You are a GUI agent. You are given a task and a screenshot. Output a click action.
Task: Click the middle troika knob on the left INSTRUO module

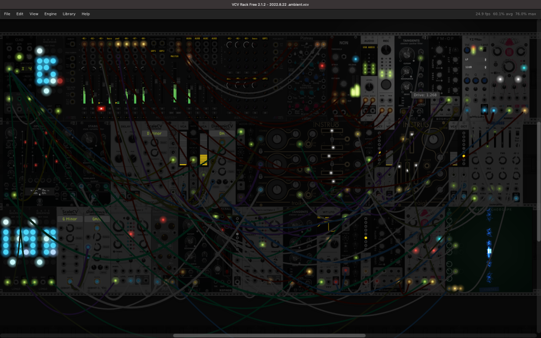point(277,164)
